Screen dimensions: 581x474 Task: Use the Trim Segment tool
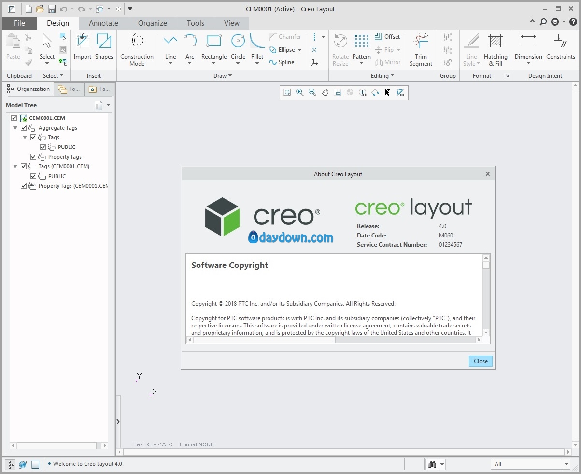(421, 50)
